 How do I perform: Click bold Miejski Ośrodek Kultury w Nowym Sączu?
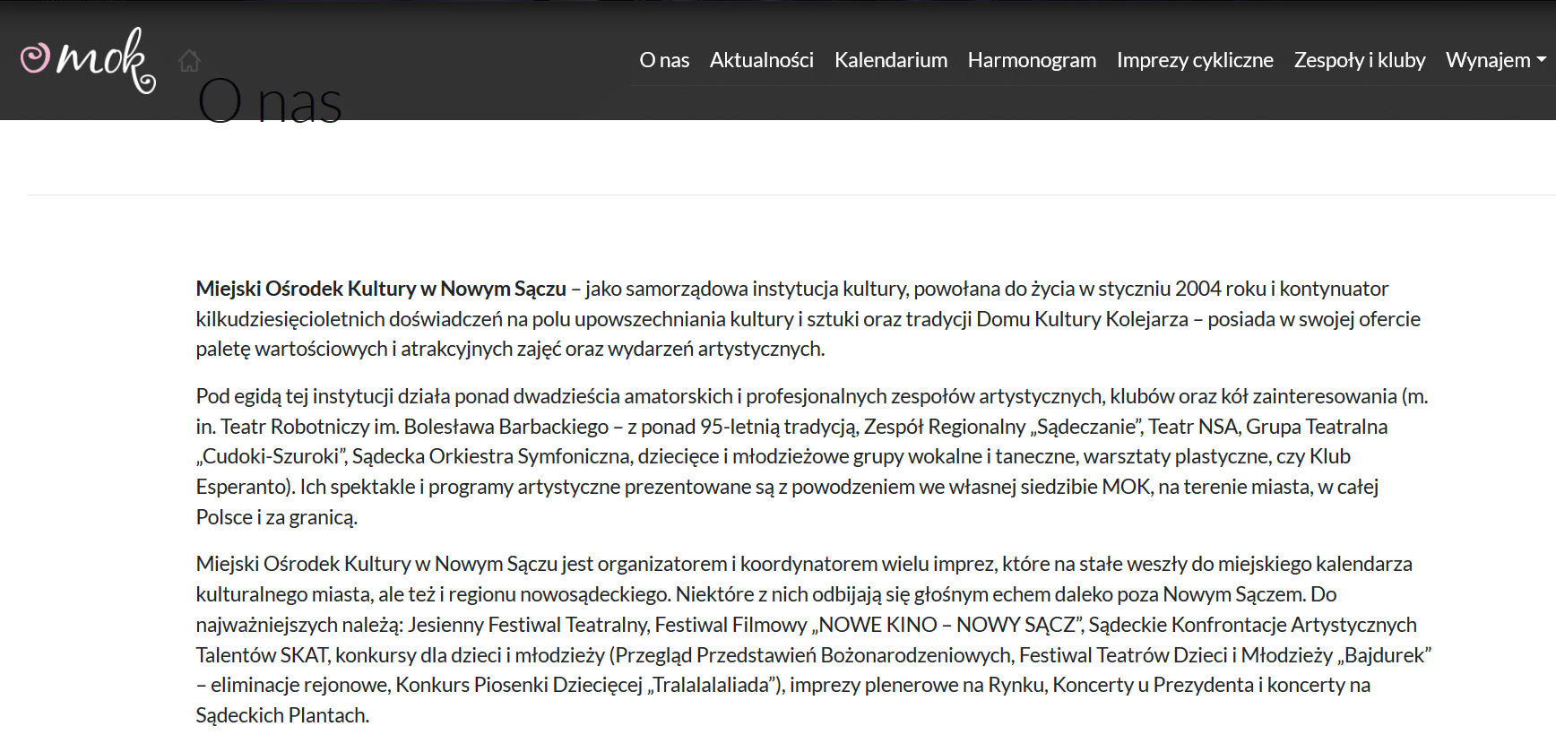pyautogui.click(x=381, y=289)
